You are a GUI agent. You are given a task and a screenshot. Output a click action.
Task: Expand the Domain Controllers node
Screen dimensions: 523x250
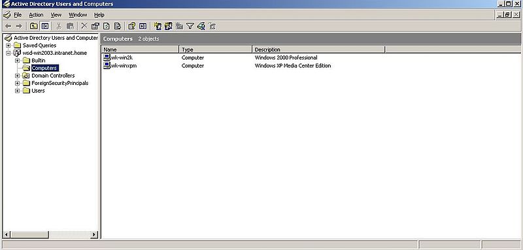pyautogui.click(x=18, y=76)
